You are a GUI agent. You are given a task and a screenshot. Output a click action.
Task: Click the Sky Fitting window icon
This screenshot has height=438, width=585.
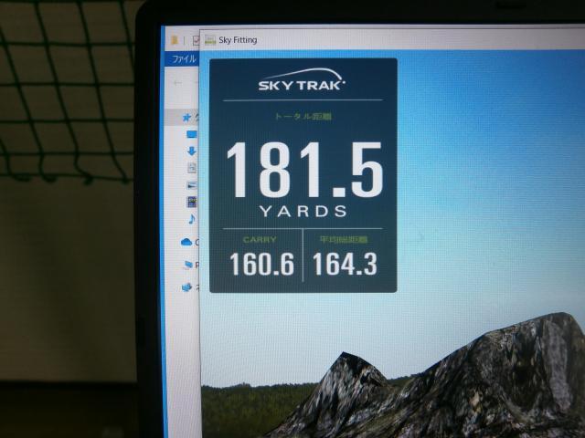tap(210, 40)
